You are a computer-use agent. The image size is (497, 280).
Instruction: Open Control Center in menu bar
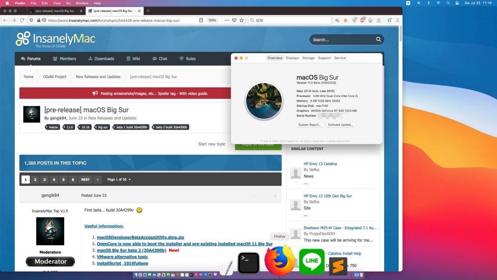click(x=457, y=3)
